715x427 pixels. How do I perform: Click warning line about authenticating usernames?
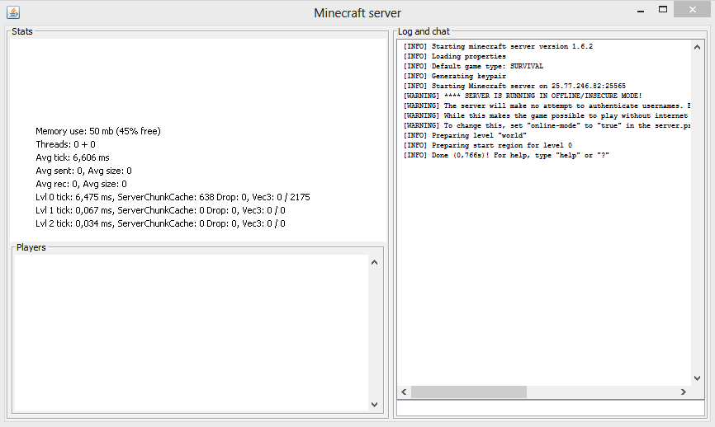pyautogui.click(x=547, y=106)
